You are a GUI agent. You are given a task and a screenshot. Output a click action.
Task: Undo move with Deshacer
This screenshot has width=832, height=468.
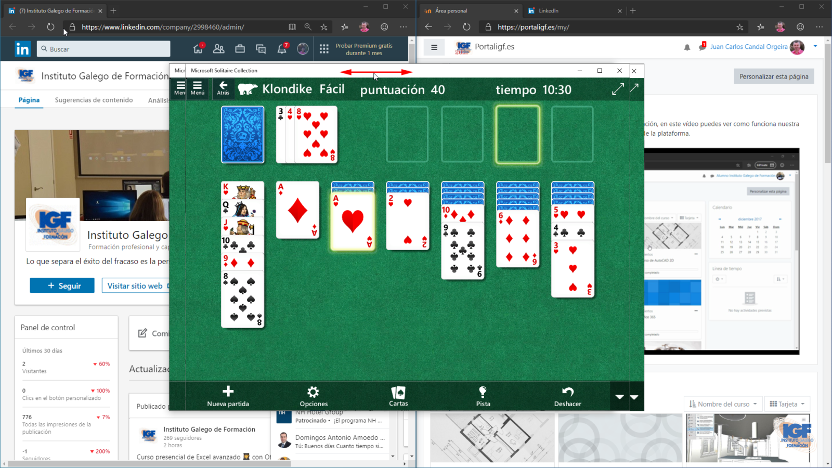click(x=567, y=392)
